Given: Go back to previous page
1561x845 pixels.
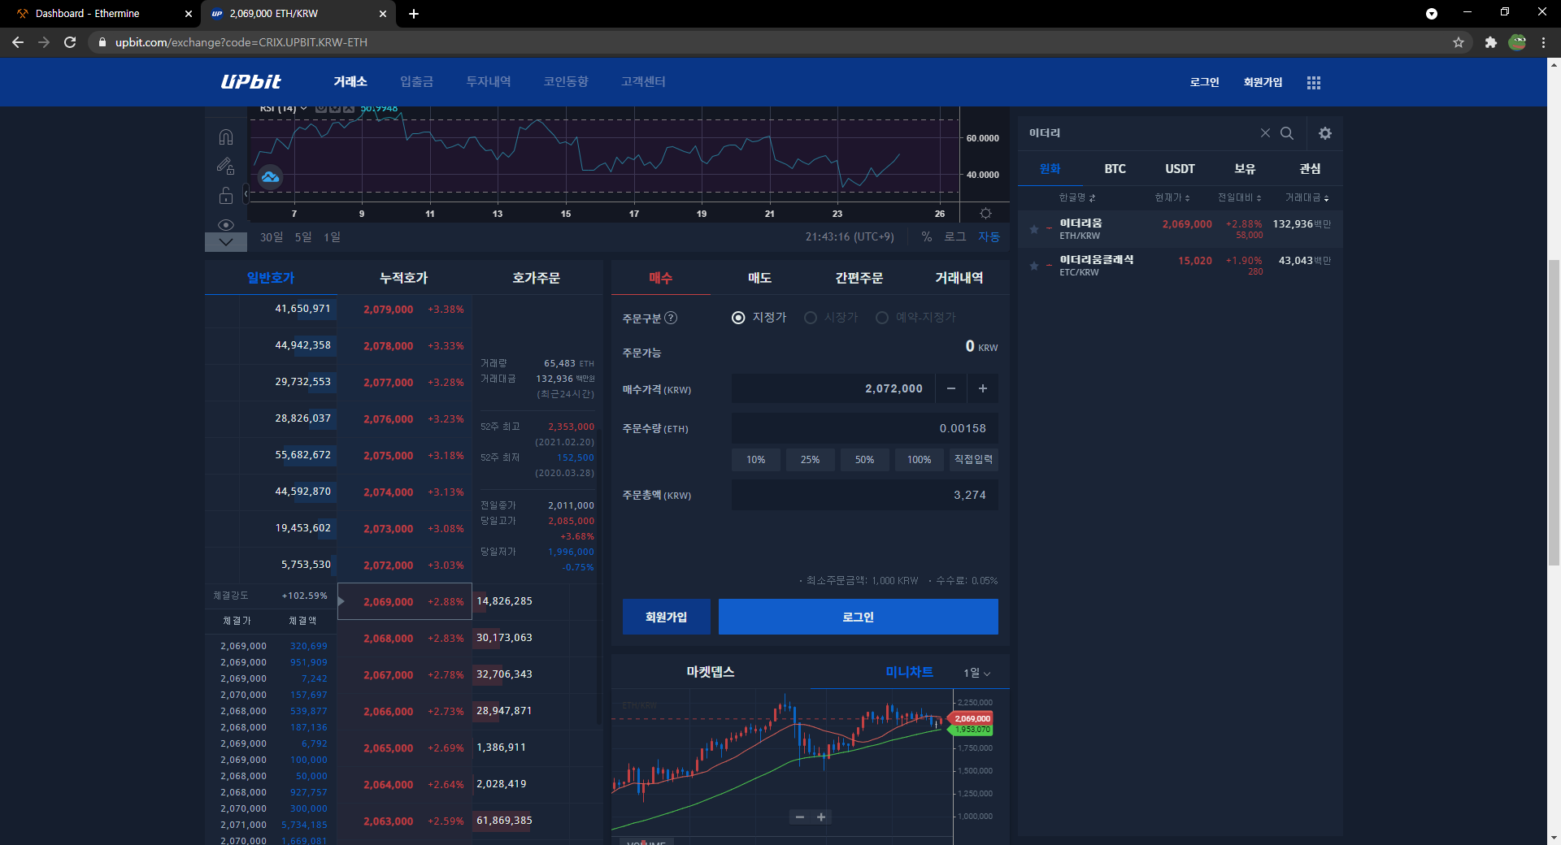Looking at the screenshot, I should pos(18,42).
